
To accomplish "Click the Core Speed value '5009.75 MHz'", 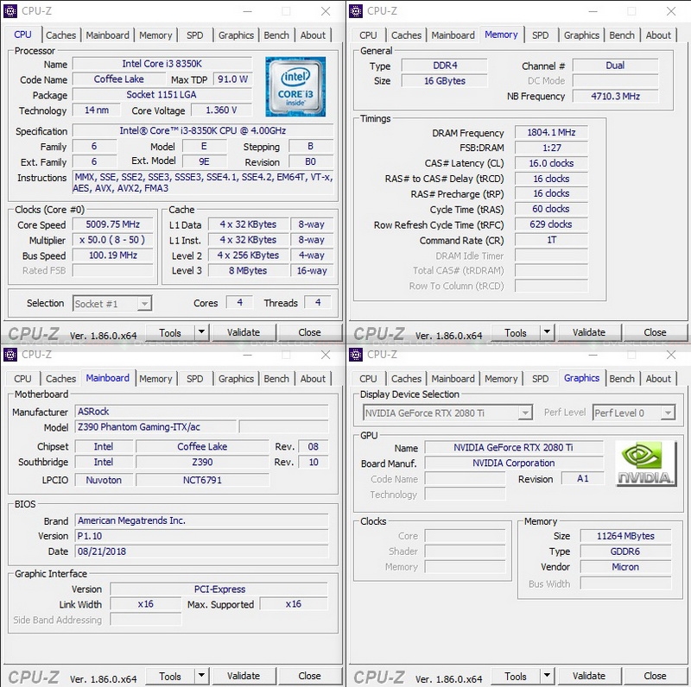I will (x=113, y=224).
